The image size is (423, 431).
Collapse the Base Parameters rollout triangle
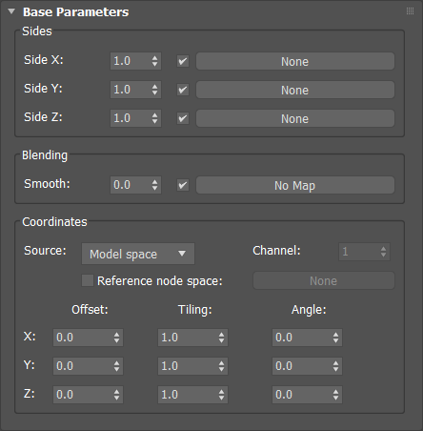[11, 11]
